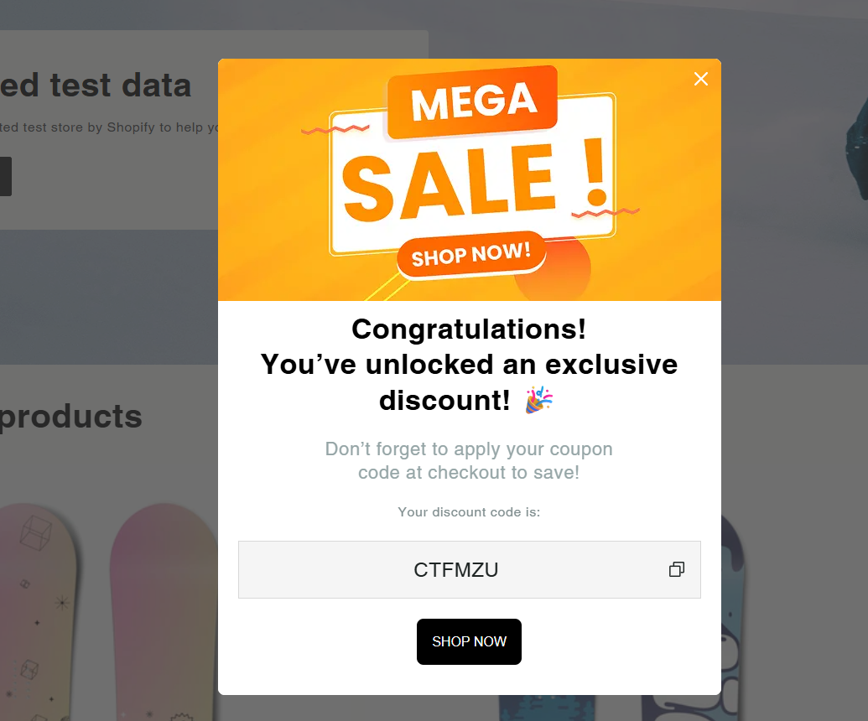Copy the discount code to clipboard
The image size is (868, 721).
click(677, 569)
